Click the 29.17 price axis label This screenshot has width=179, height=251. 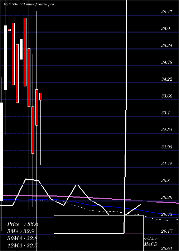167,231
